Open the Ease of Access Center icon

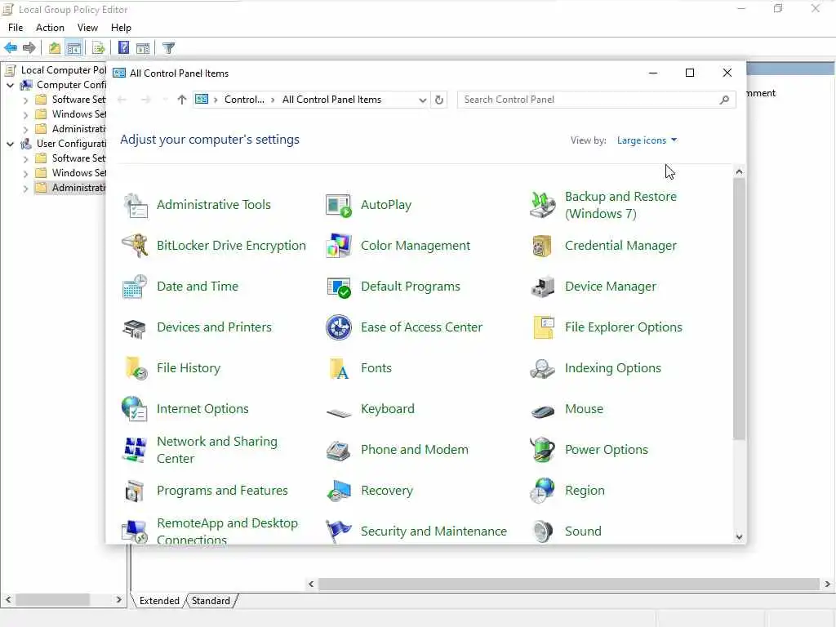click(339, 327)
